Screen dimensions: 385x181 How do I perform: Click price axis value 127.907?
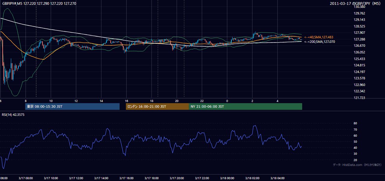pyautogui.click(x=359, y=33)
